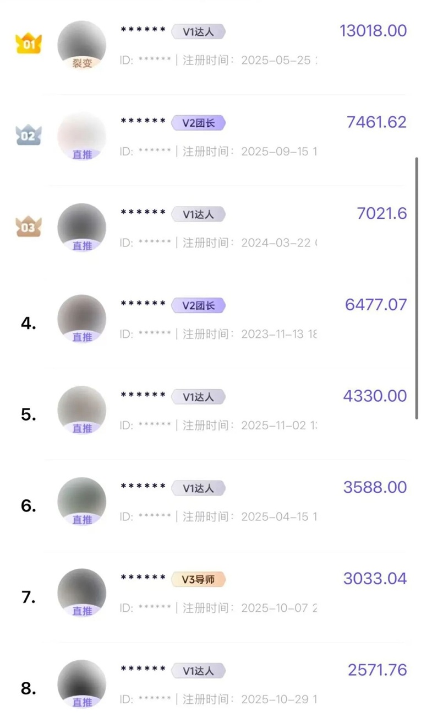
Task: Click the V1达人 badge on the top entry
Action: [198, 31]
